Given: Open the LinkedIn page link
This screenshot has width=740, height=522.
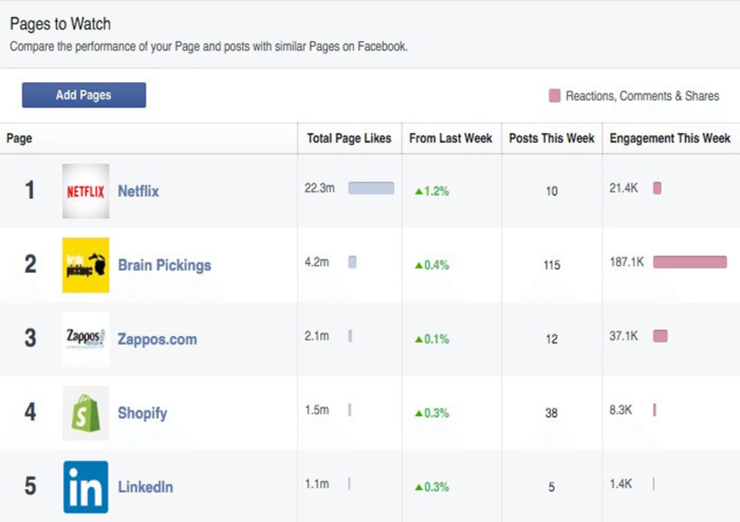Looking at the screenshot, I should 146,487.
